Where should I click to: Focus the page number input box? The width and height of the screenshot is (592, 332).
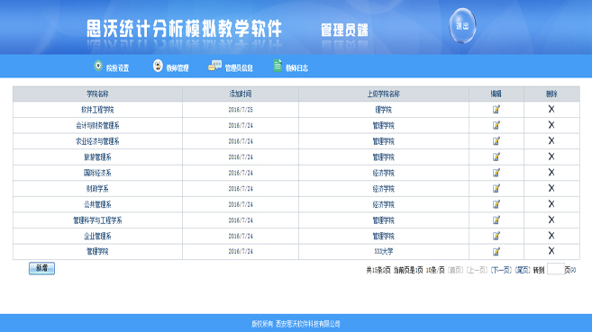[x=556, y=269]
